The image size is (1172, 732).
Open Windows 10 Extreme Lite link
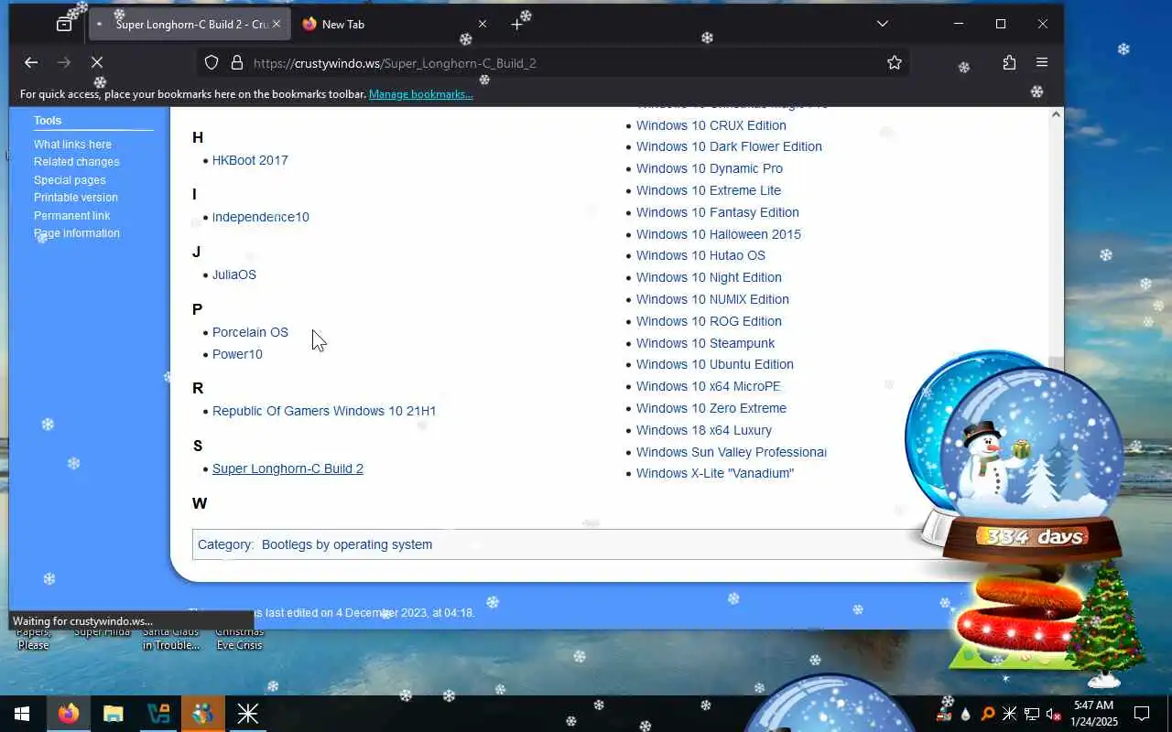(x=709, y=190)
